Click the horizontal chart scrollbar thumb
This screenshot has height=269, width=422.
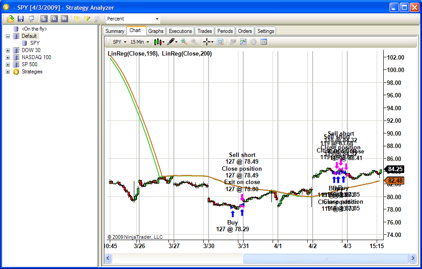click(x=326, y=258)
